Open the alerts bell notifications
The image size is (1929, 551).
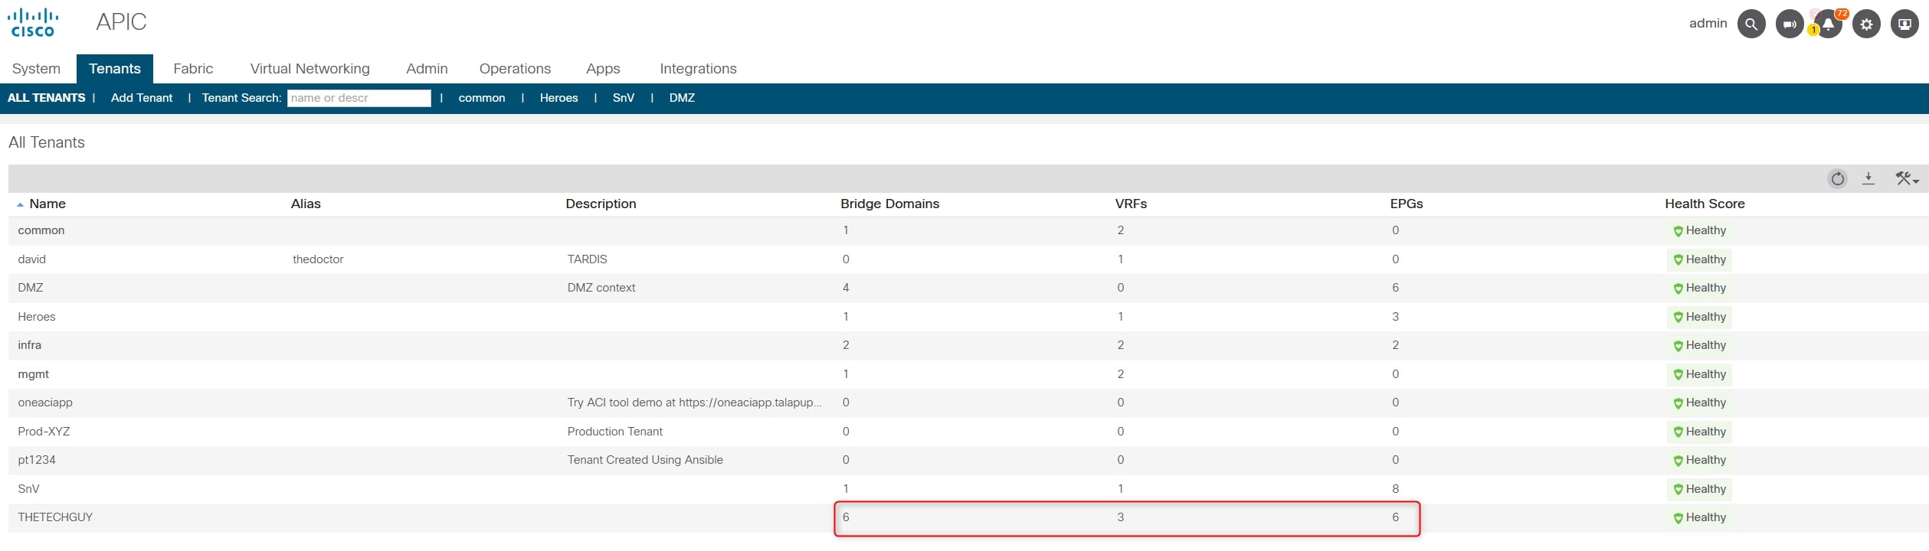(1828, 24)
